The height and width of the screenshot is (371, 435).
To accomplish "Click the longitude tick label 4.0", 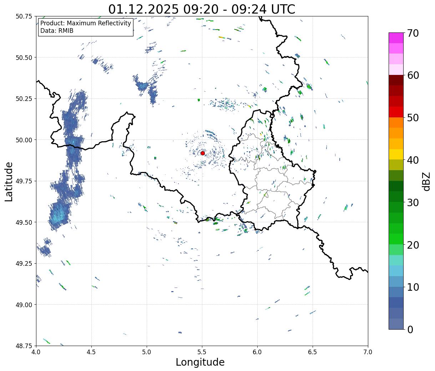I will (36, 352).
